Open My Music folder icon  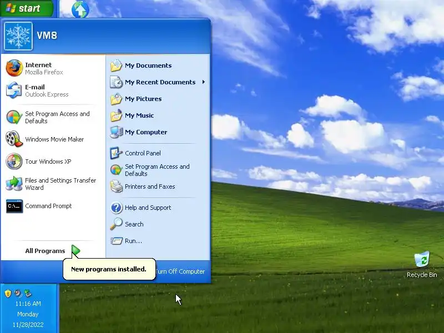(116, 115)
